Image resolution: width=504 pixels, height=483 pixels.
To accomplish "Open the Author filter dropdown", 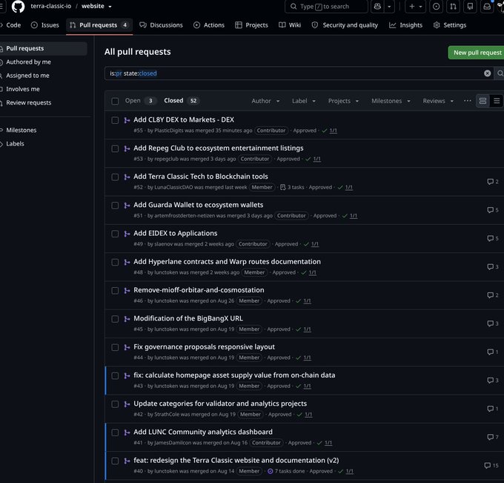I will [265, 101].
